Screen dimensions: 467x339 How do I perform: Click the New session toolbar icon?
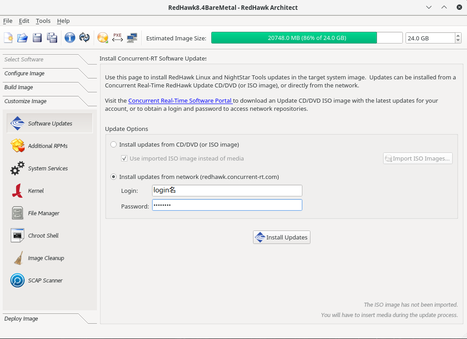click(x=9, y=38)
